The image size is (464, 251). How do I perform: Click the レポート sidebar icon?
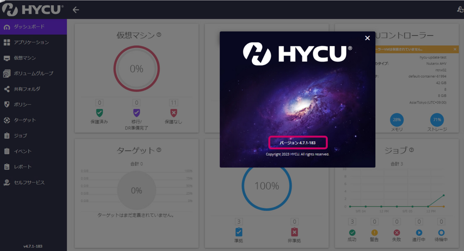tap(7, 167)
